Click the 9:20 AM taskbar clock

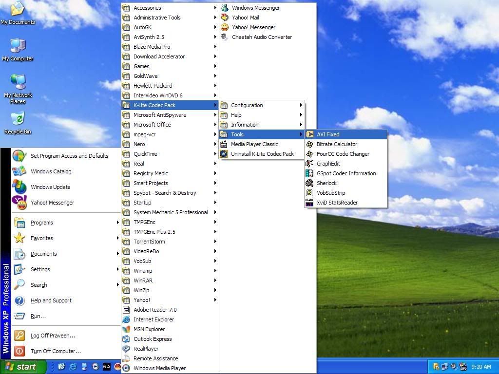[481, 367]
